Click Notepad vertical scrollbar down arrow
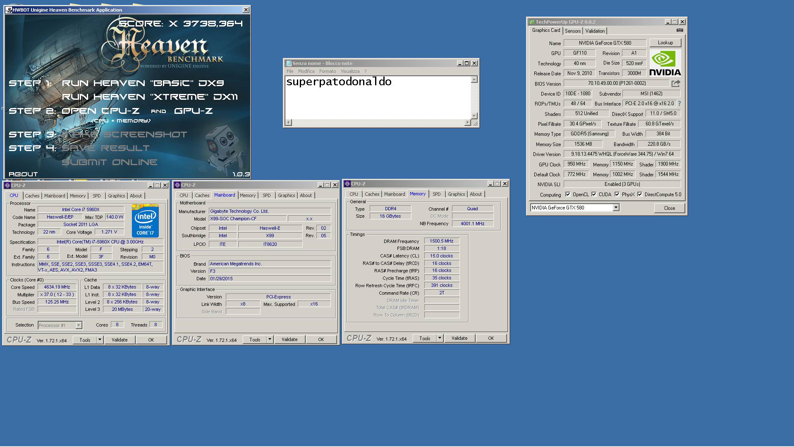 point(474,116)
